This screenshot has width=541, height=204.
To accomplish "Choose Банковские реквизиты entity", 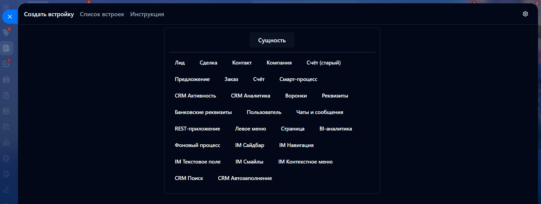I will 203,112.
